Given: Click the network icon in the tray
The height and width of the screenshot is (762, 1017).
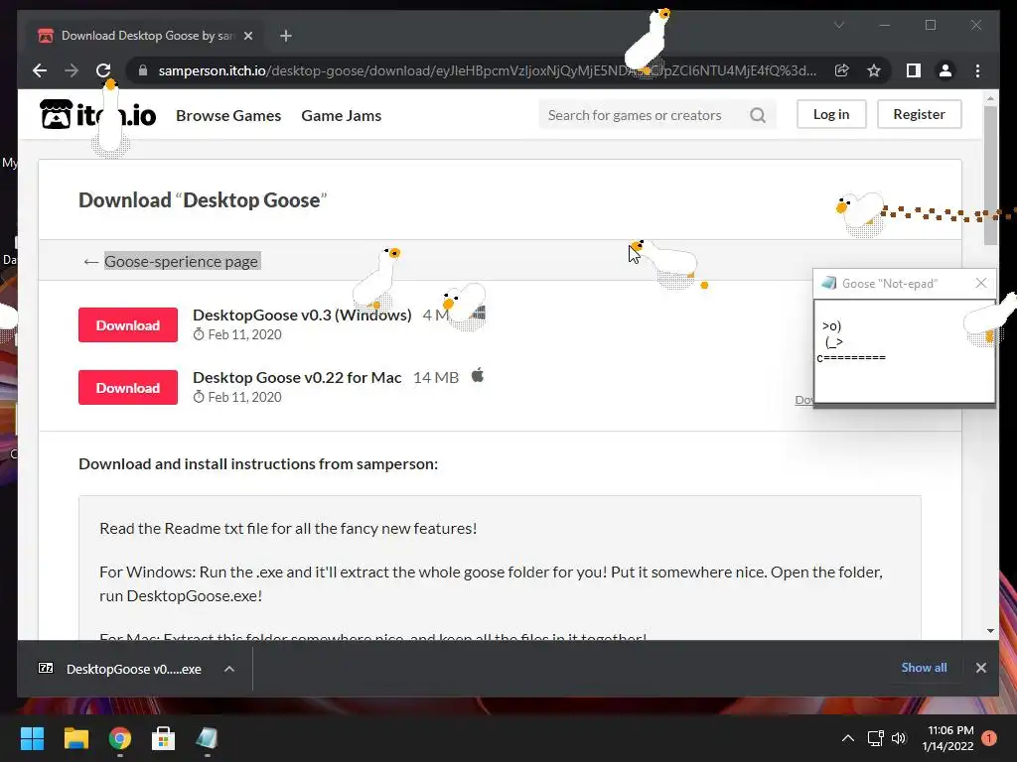Looking at the screenshot, I should tap(876, 738).
